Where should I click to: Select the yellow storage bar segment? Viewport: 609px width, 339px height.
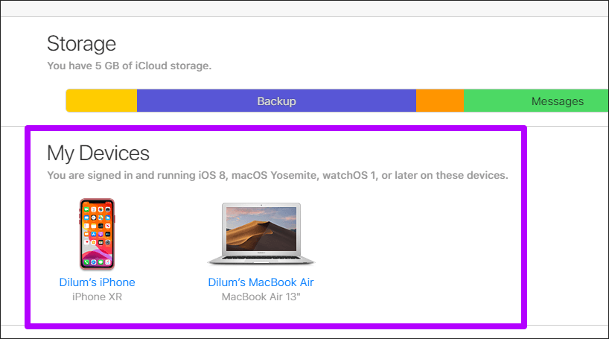pyautogui.click(x=101, y=101)
